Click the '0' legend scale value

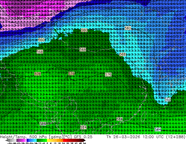[x=47, y=143]
